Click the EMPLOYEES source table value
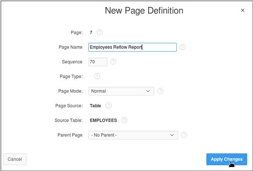 coord(103,120)
